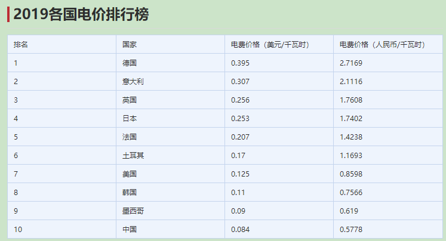Viewport: 446px width, 241px height.
Task: Click rank number 1 in Germany's row
Action: point(16,63)
